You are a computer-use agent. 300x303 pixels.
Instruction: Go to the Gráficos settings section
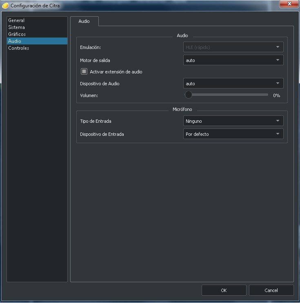[x=37, y=34]
